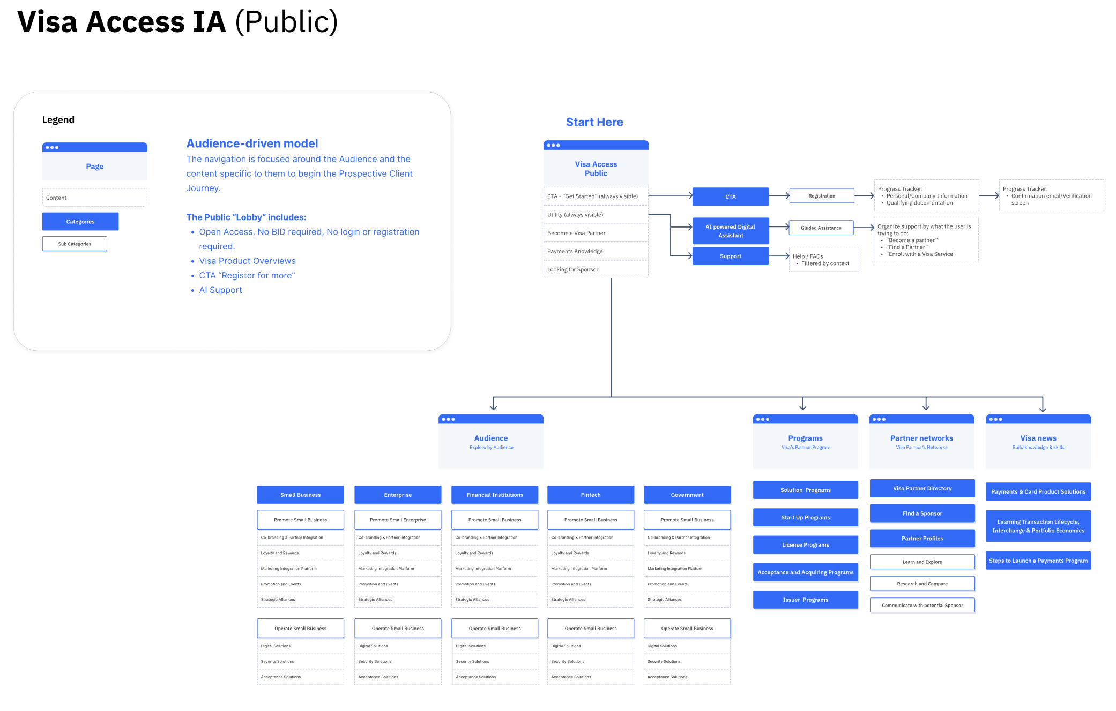The height and width of the screenshot is (711, 1116).
Task: Click the legend Categories sample button
Action: point(80,222)
